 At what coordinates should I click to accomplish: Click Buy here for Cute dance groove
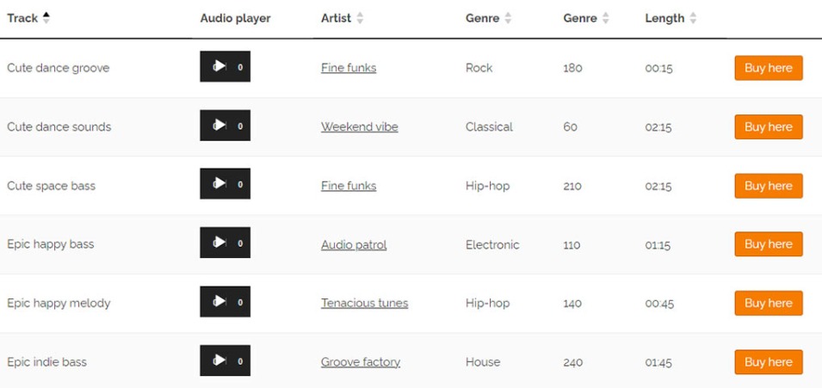[x=768, y=68]
